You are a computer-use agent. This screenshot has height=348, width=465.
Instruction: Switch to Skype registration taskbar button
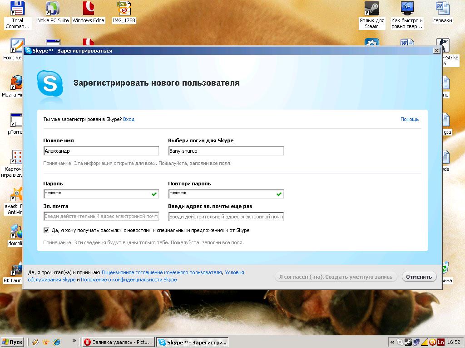pyautogui.click(x=193, y=342)
